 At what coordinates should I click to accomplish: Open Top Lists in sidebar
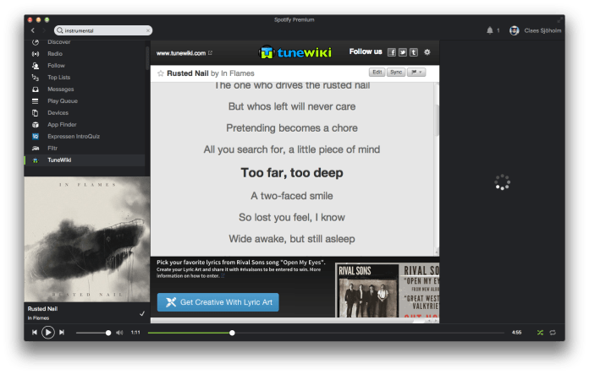(58, 77)
